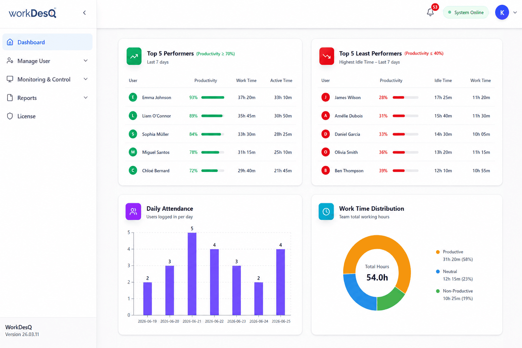Click Miguel Santos's name
522x348 pixels.
[x=156, y=152]
